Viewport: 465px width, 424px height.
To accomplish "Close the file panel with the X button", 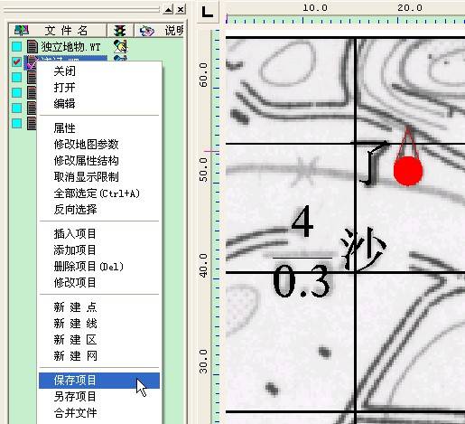I will [181, 10].
